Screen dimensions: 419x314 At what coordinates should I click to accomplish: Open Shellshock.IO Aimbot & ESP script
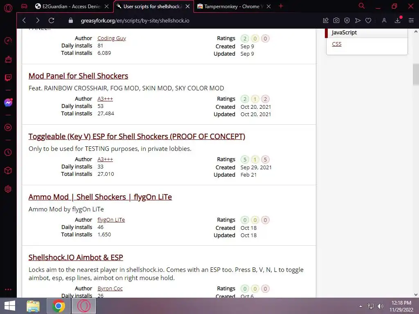(76, 258)
